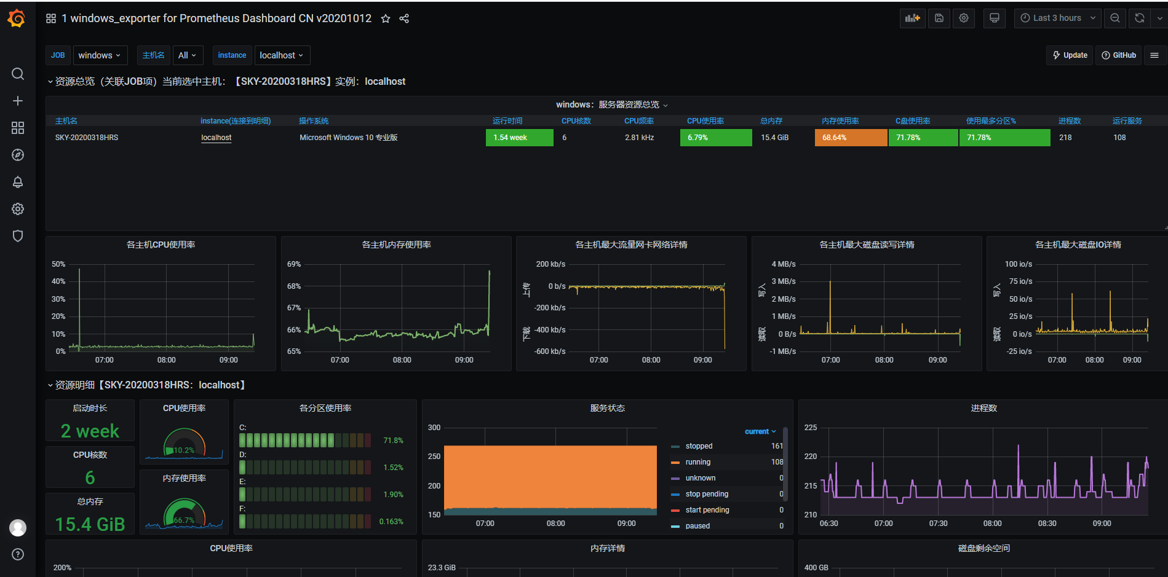Open the 各主机最大磁盘读写详情 panel title

[x=867, y=245]
